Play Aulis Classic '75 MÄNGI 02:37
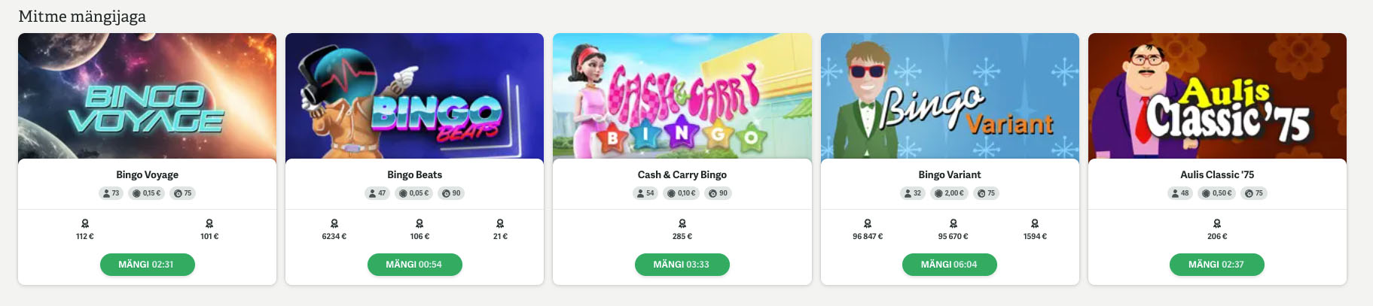This screenshot has width=1373, height=306. (1217, 265)
